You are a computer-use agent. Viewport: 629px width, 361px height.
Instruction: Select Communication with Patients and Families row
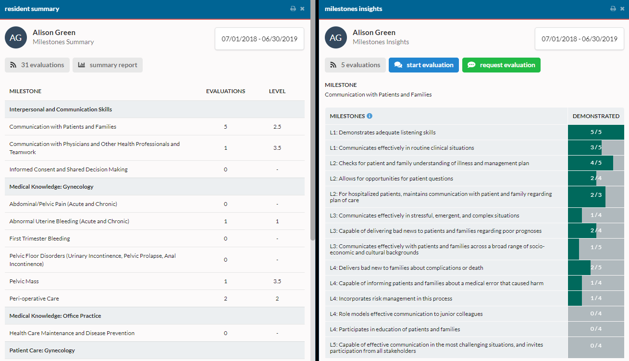155,127
